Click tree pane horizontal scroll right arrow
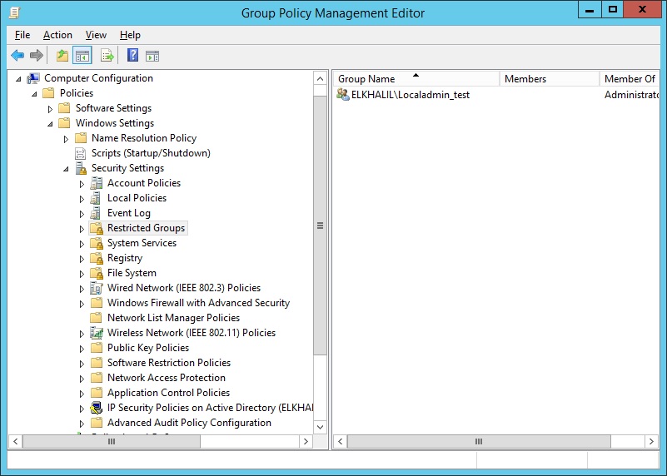Image resolution: width=667 pixels, height=476 pixels. click(306, 442)
